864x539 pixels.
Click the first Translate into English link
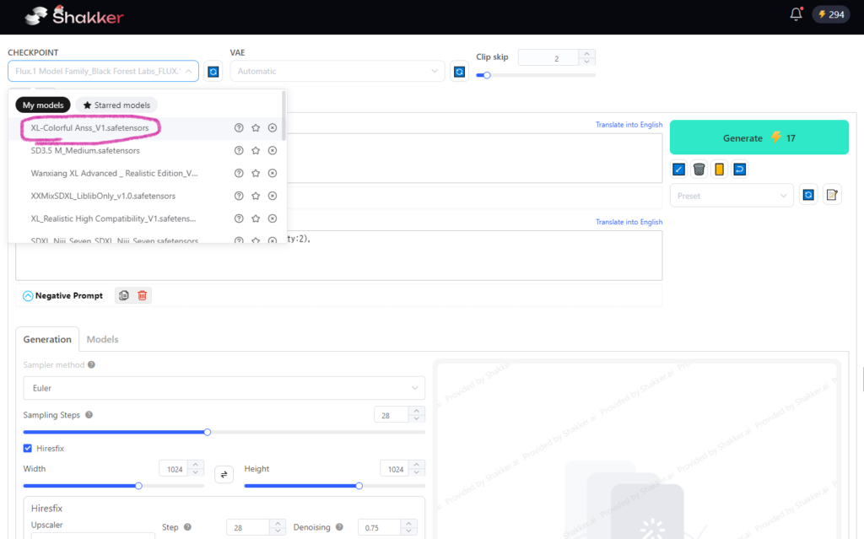tap(629, 125)
